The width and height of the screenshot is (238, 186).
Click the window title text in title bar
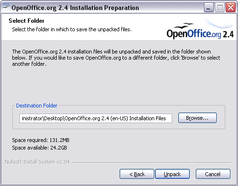point(75,8)
